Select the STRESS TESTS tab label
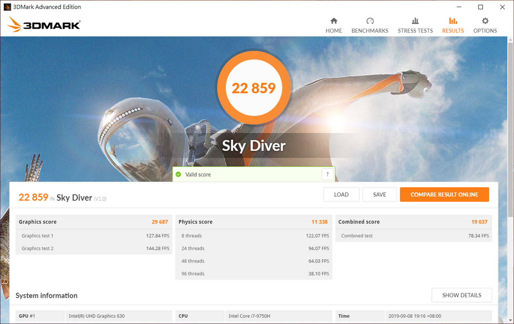Viewport: 514px width, 324px height. [x=415, y=31]
